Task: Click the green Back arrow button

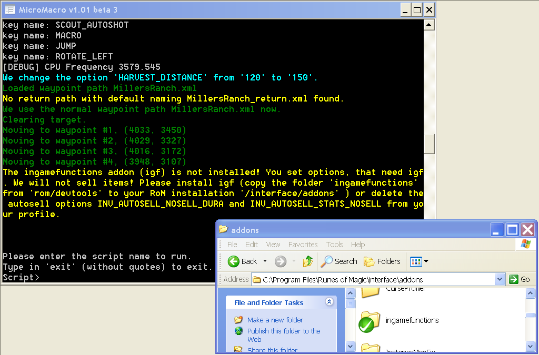Action: tap(234, 261)
